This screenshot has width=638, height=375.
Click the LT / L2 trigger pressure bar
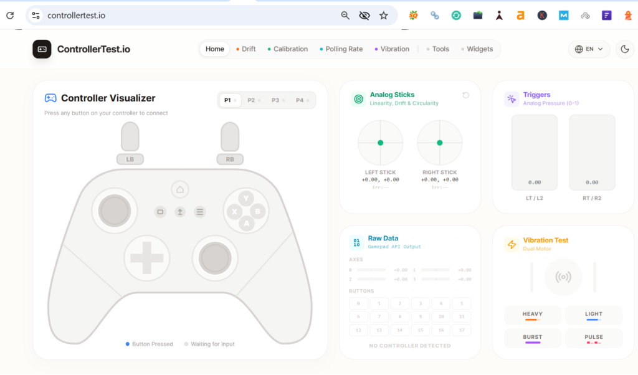(x=534, y=152)
